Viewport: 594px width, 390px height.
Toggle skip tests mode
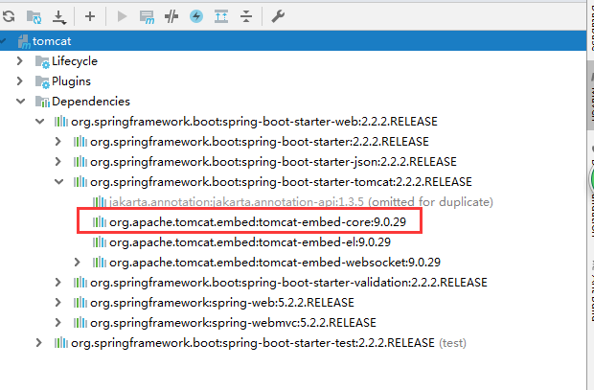tap(171, 16)
